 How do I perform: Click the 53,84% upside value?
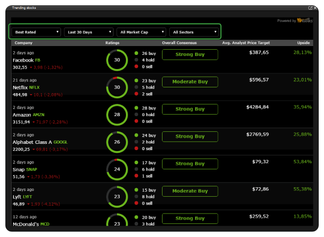(x=303, y=162)
